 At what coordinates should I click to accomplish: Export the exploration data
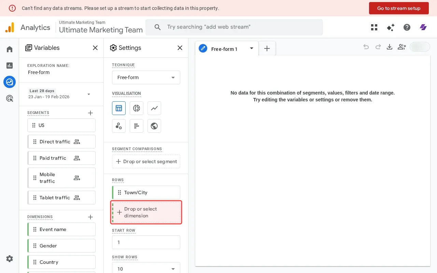(390, 47)
